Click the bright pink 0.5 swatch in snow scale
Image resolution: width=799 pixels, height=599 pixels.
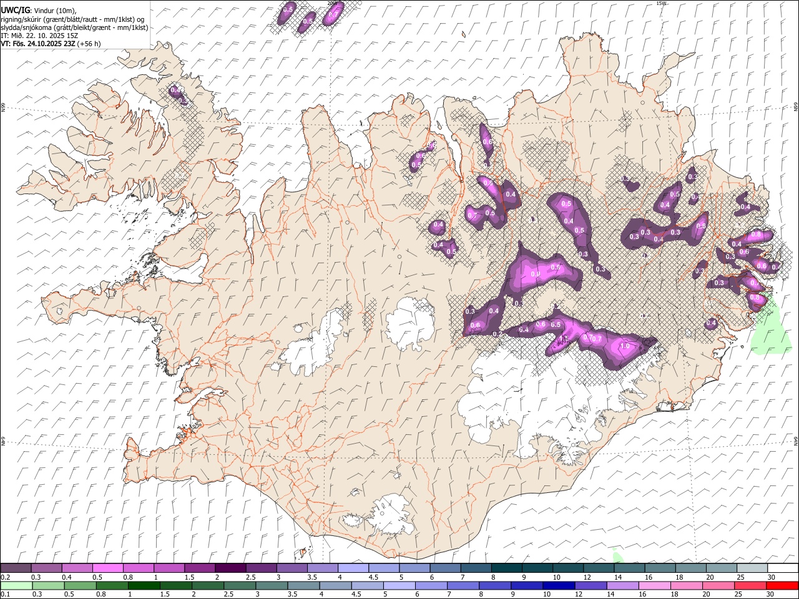point(107,568)
